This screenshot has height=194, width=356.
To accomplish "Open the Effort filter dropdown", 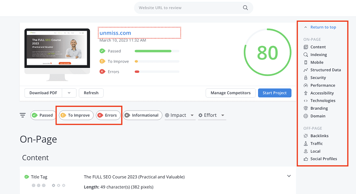I will [212, 115].
